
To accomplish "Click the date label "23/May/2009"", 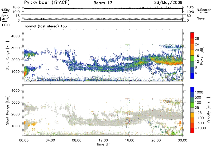I will (x=168, y=3).
